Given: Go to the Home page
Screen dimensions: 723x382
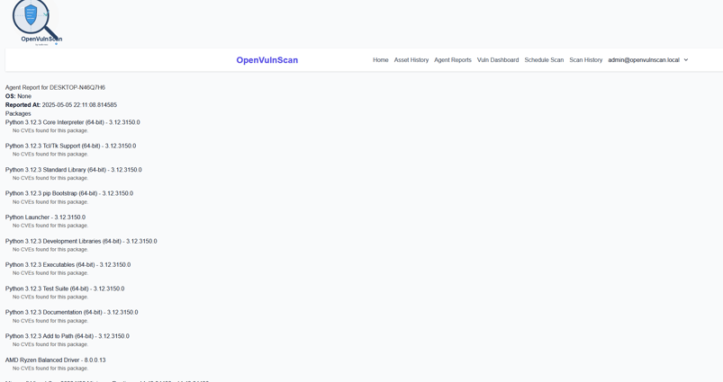Looking at the screenshot, I should (380, 60).
